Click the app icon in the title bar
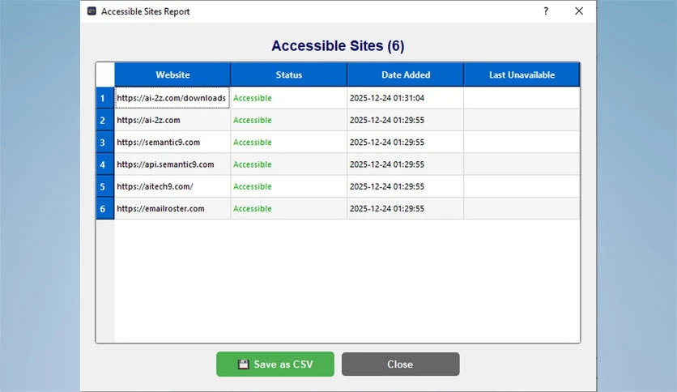Viewport: 677px width, 392px height. pos(92,11)
